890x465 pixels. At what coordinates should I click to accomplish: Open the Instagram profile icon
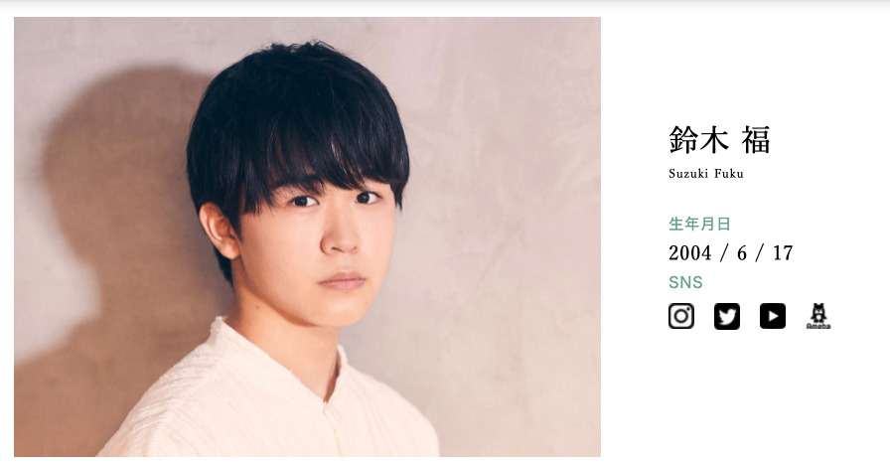coord(681,316)
